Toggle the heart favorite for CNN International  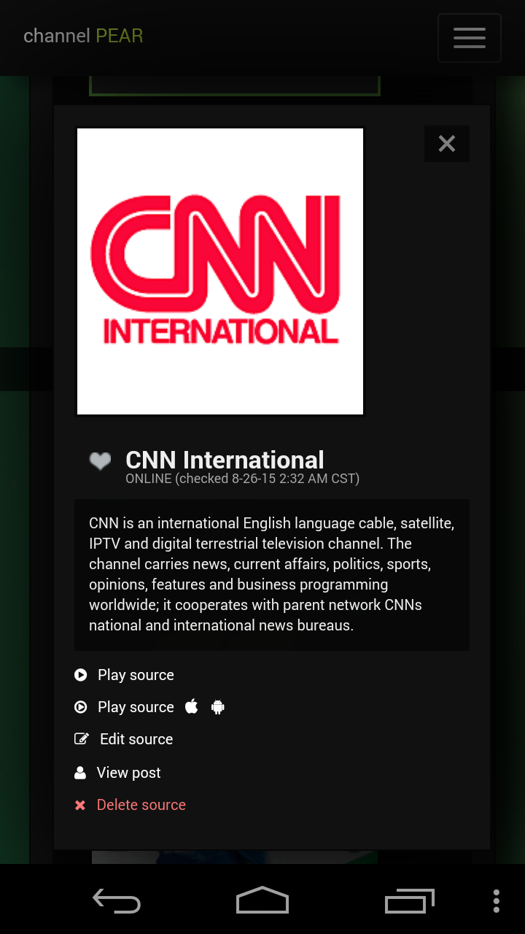tap(100, 461)
